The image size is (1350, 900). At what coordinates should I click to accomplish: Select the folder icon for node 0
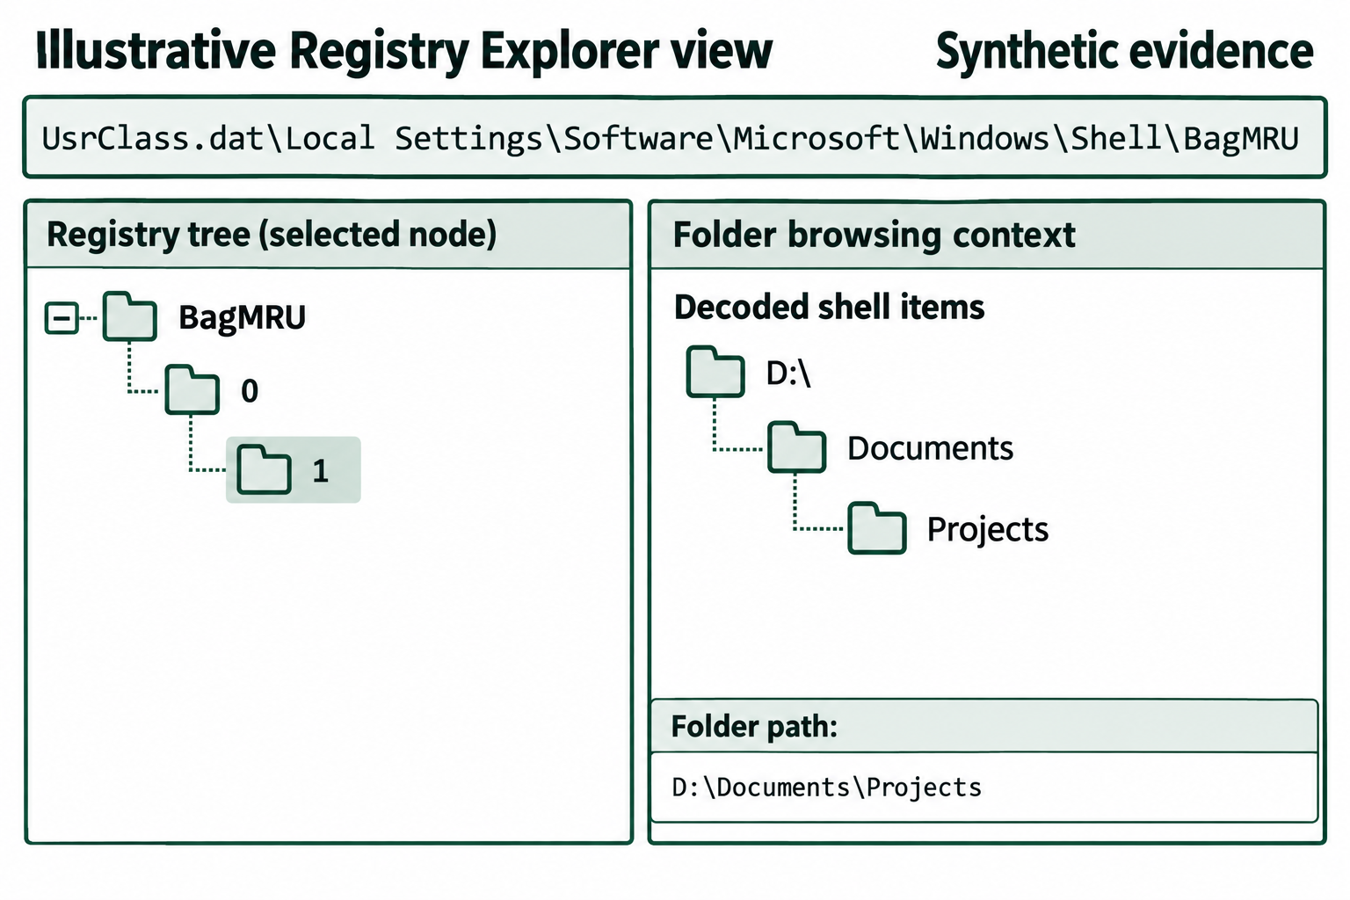[192, 389]
